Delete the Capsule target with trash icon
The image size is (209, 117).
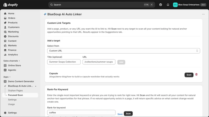tap(196, 74)
